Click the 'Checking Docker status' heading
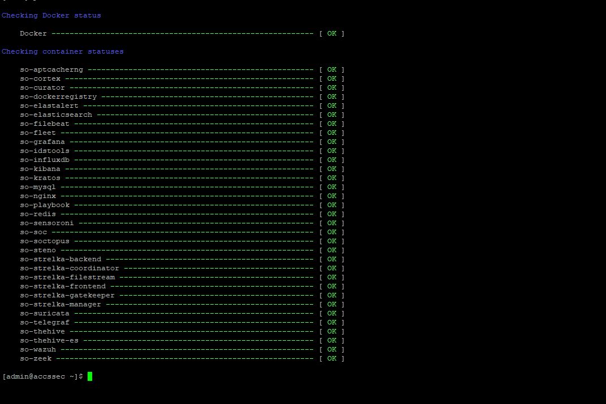 (x=51, y=15)
